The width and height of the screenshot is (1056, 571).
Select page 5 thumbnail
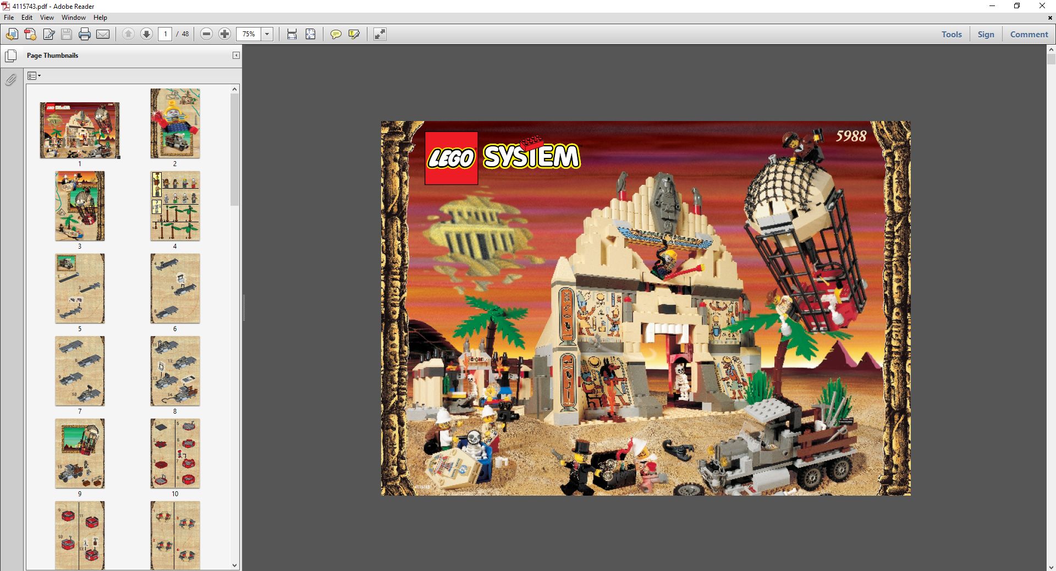(x=80, y=289)
